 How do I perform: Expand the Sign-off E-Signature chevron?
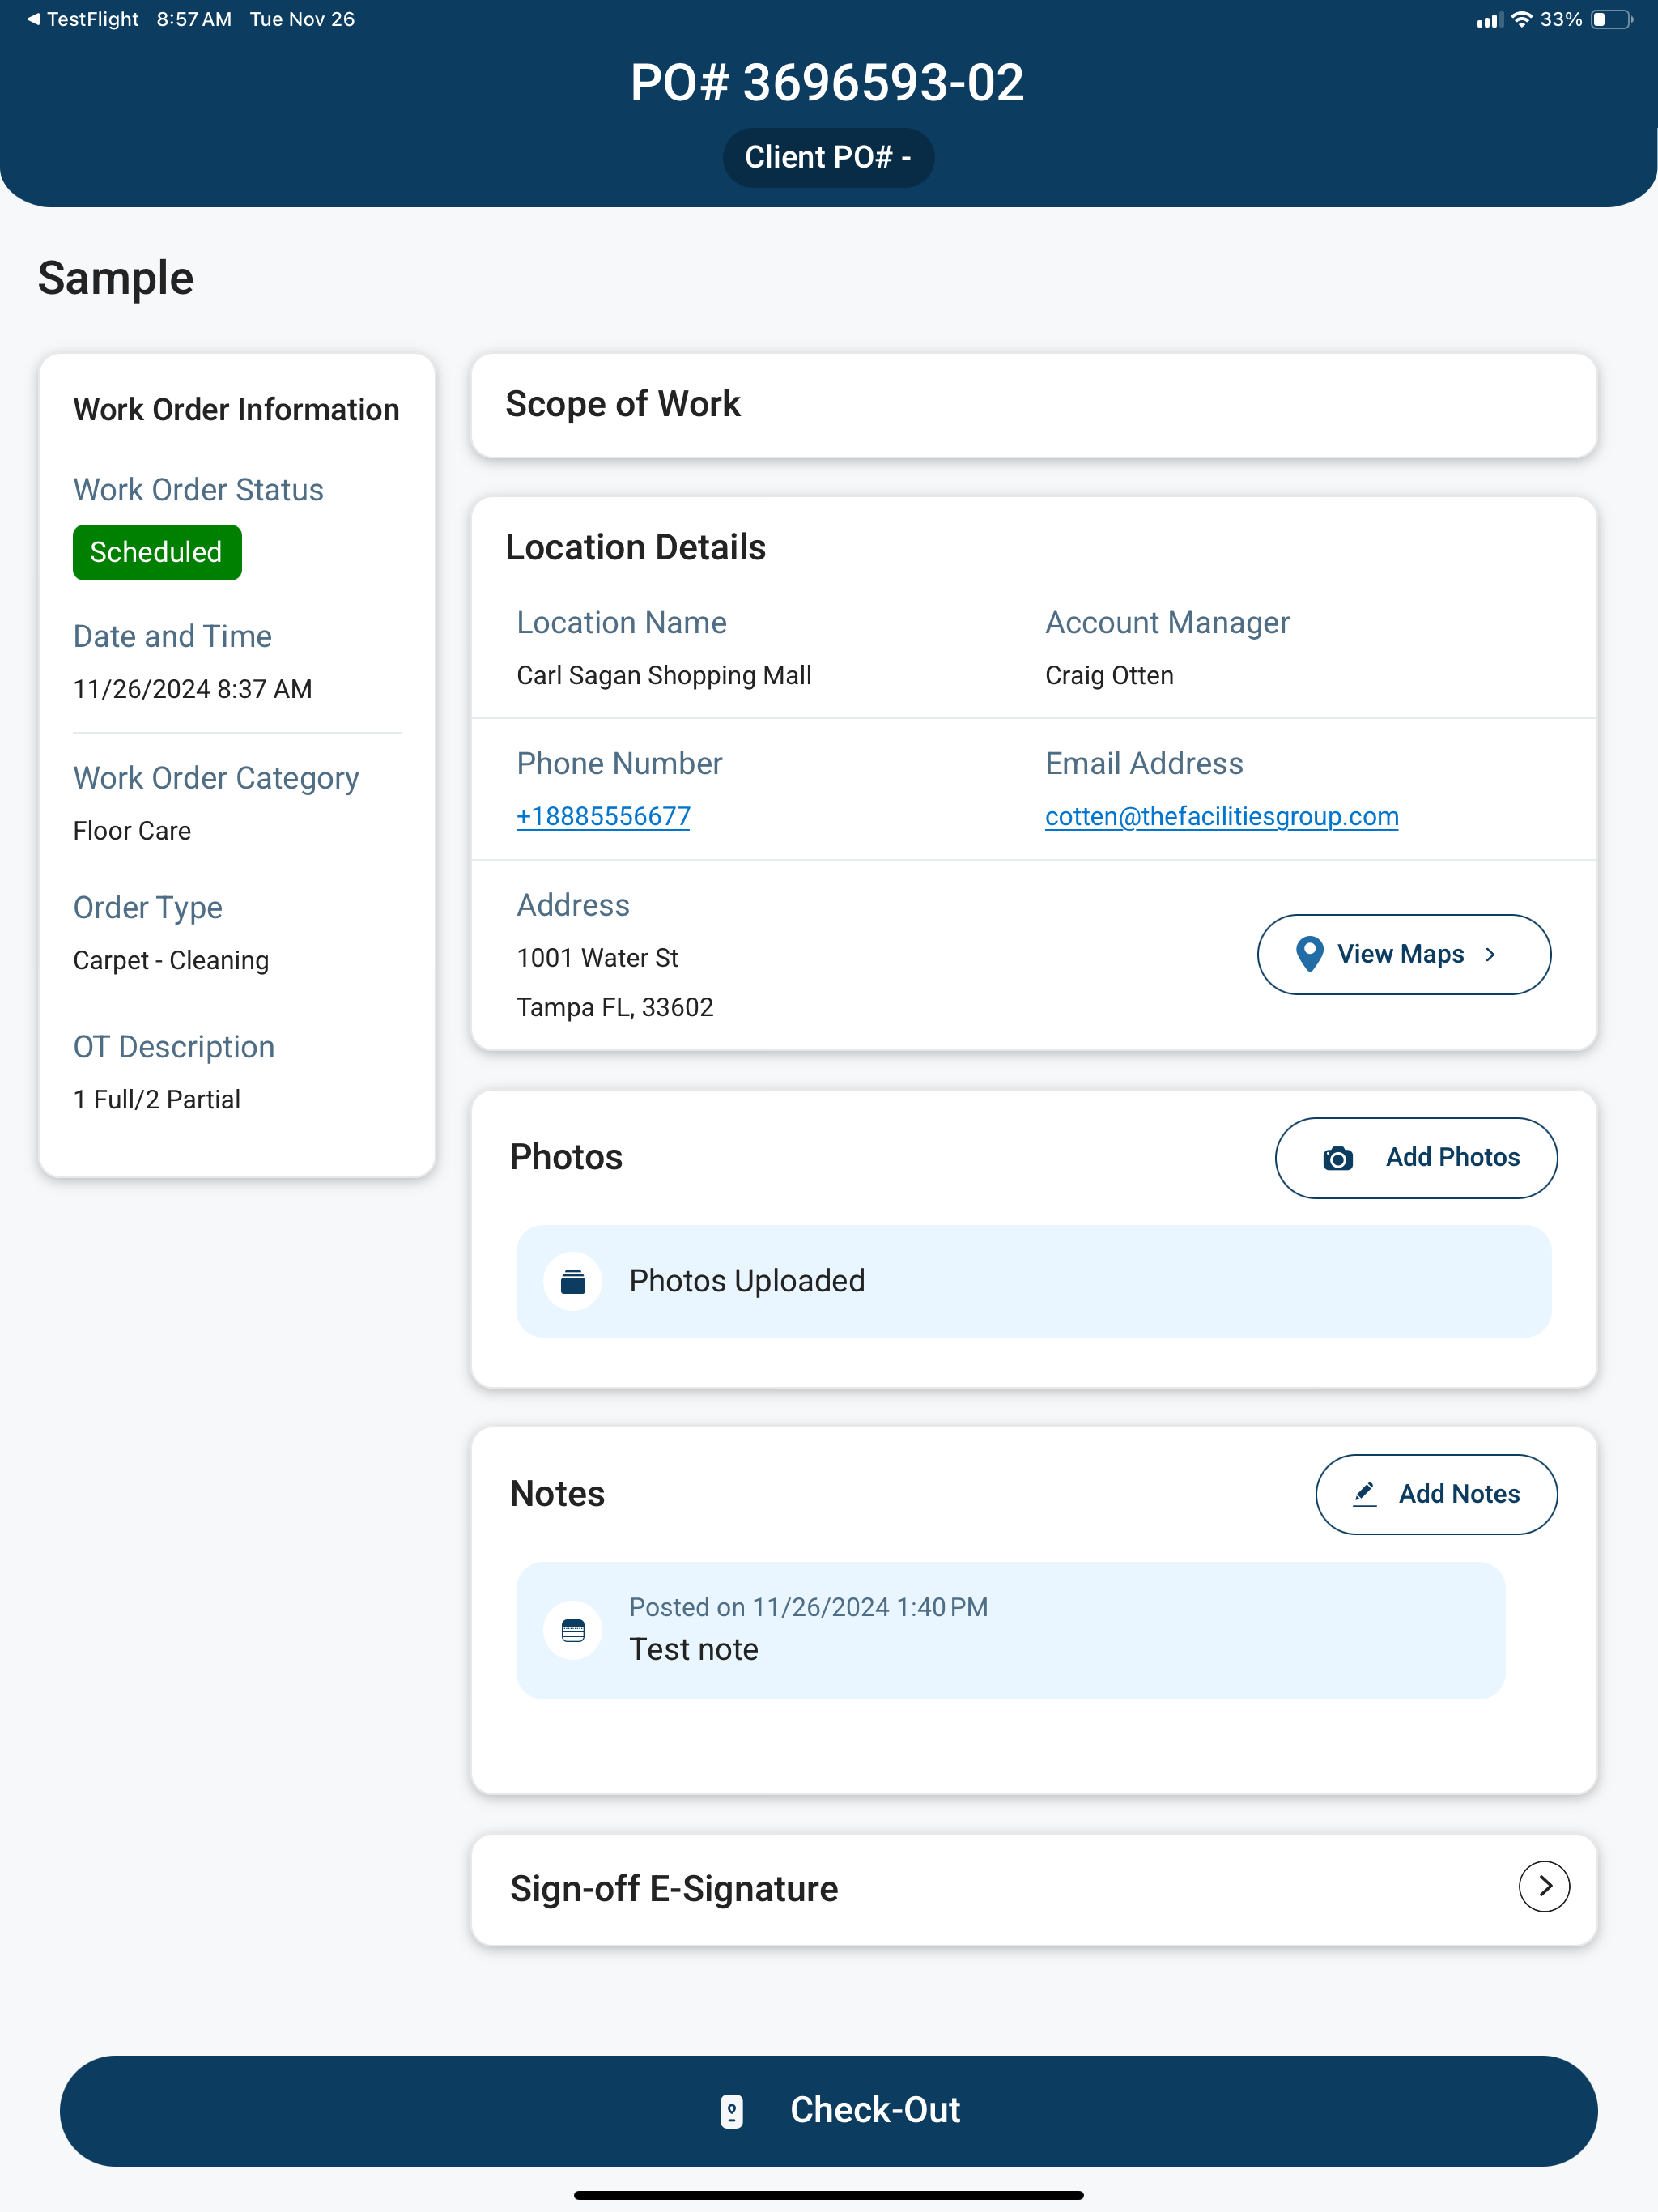1544,1887
